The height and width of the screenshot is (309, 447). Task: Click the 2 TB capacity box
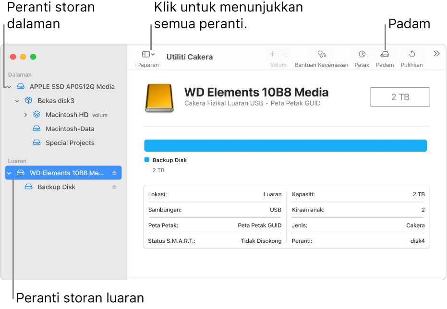coord(399,97)
